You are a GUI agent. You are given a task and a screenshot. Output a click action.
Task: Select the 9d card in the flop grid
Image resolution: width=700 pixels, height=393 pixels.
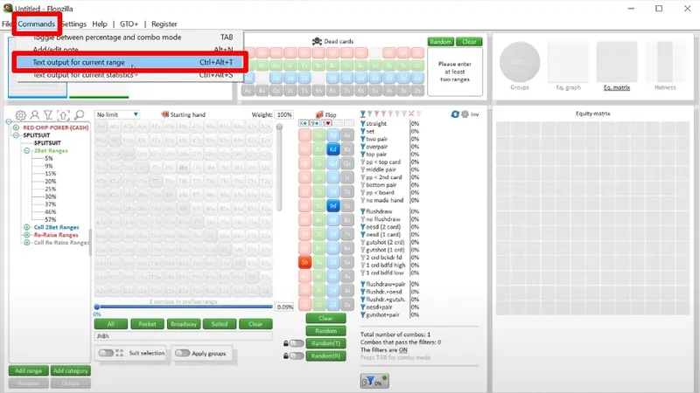pyautogui.click(x=332, y=206)
